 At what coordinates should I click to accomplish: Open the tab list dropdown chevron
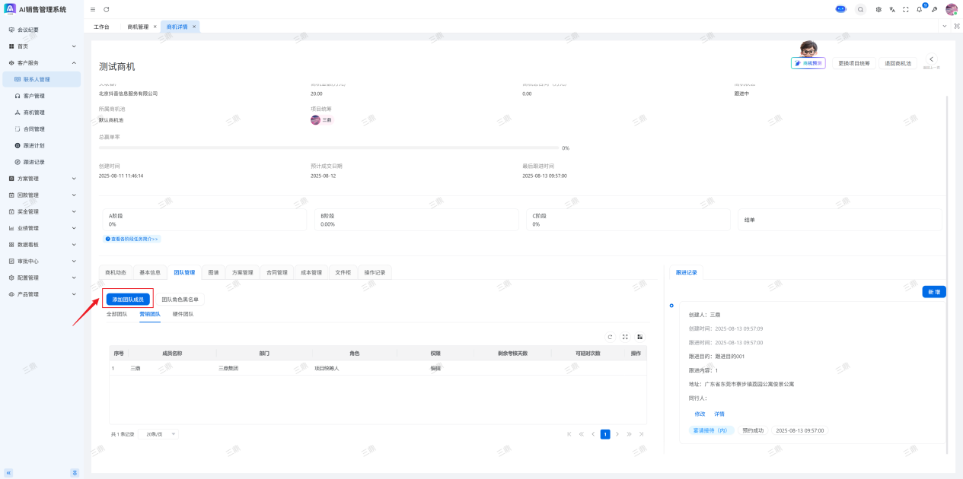coord(945,27)
